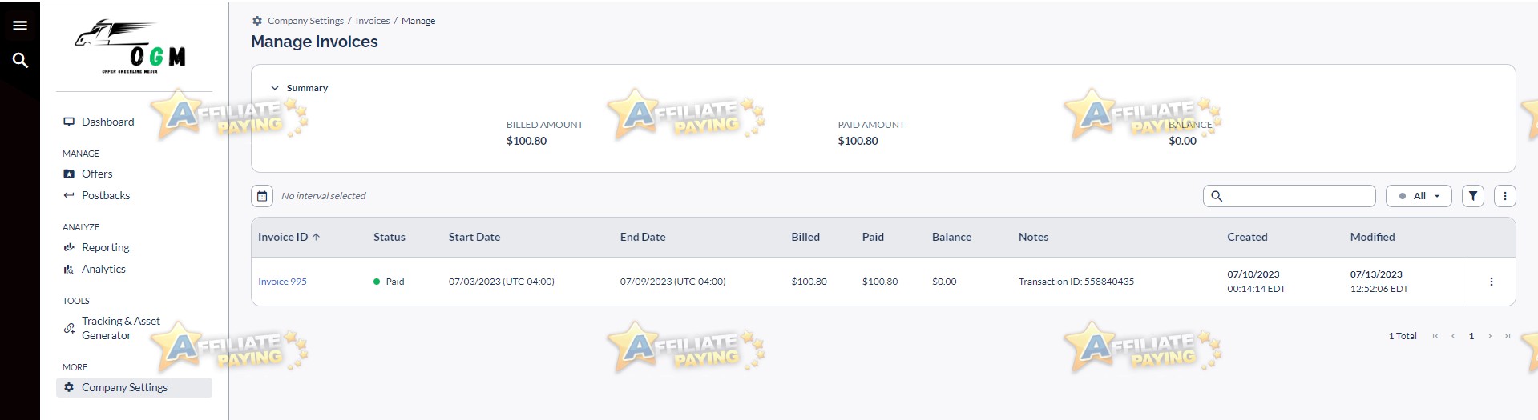Screen dimensions: 1538x420
Task: Open the table options three-dot menu
Action: pyautogui.click(x=1505, y=196)
